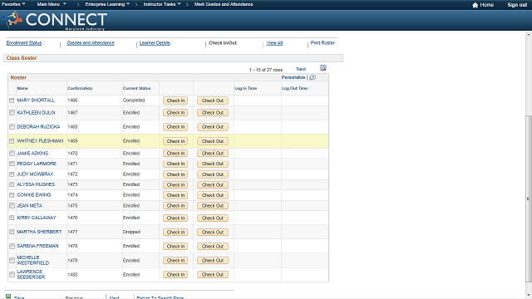Check In JUDY MOWBRAY
Screen dimensions: 532x299
point(175,174)
